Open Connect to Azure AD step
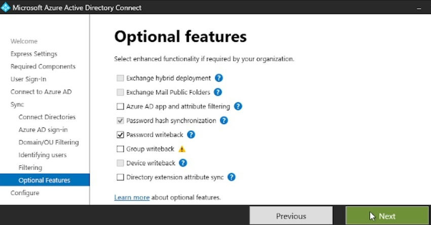431x225 pixels. click(x=41, y=92)
